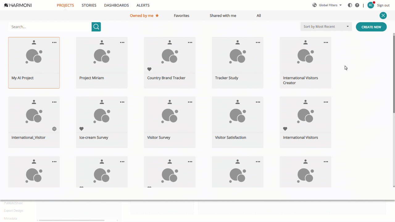The width and height of the screenshot is (395, 222).
Task: Open the STORIES menu
Action: [89, 5]
